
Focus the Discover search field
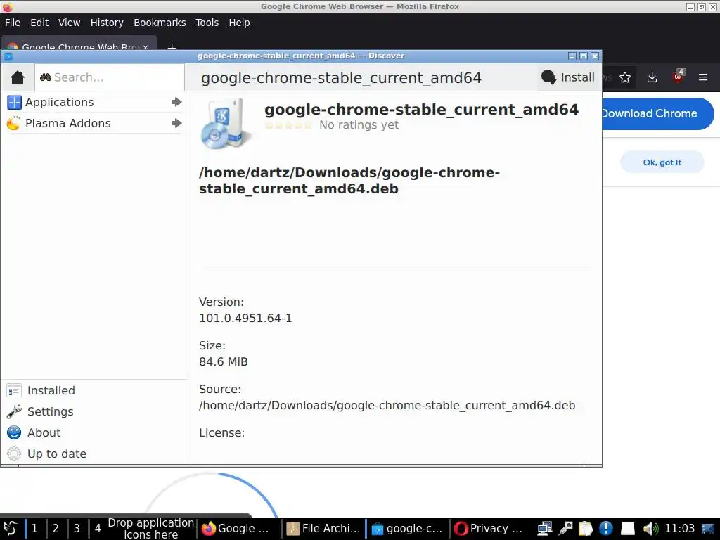point(110,77)
